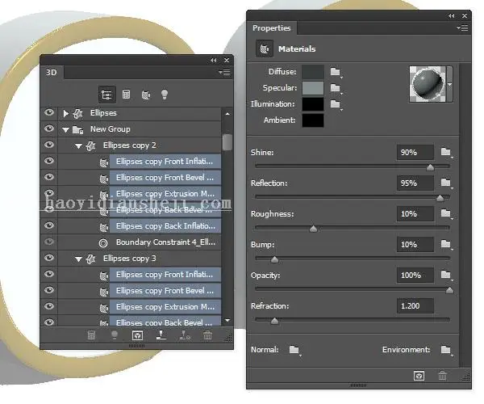Filter 3D panel by materials
Screen dimensions: 484x404
(146, 95)
